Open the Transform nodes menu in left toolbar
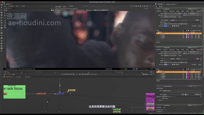The width and height of the screenshot is (204, 115). (2, 25)
